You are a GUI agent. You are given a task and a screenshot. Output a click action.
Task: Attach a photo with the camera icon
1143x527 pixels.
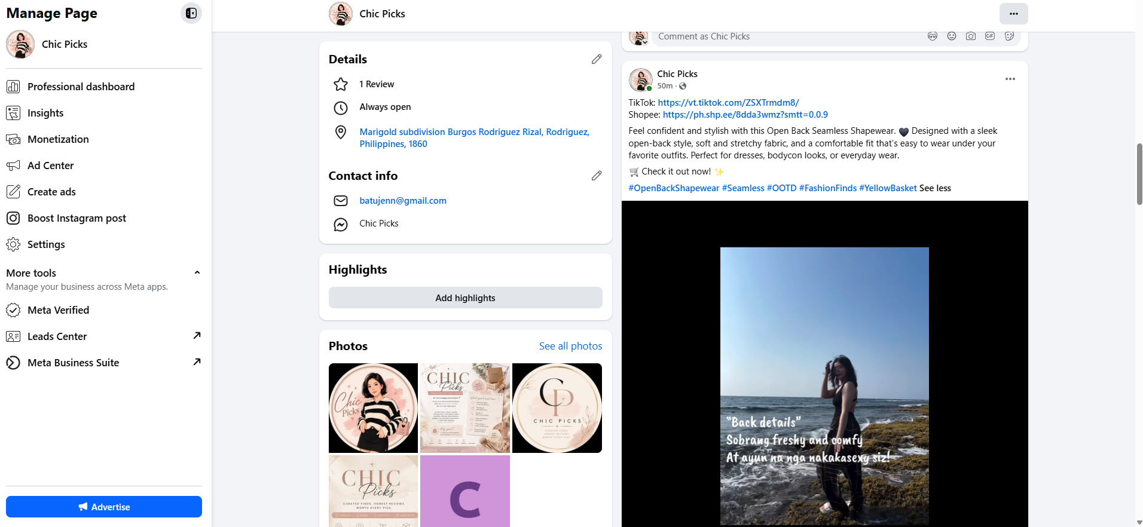click(x=971, y=36)
